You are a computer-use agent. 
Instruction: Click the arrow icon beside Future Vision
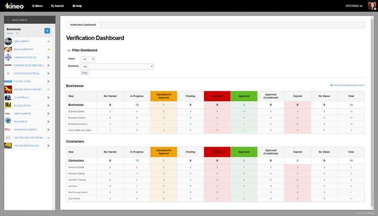[48, 81]
